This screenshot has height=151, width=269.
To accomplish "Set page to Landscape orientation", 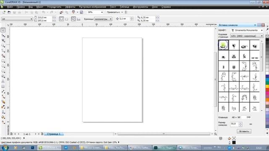I will [x=66, y=19].
